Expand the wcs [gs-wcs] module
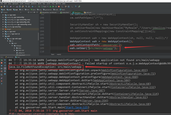 tap(3, 31)
